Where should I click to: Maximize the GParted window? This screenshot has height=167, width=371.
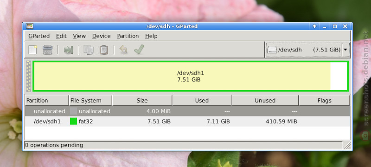tap(335, 26)
